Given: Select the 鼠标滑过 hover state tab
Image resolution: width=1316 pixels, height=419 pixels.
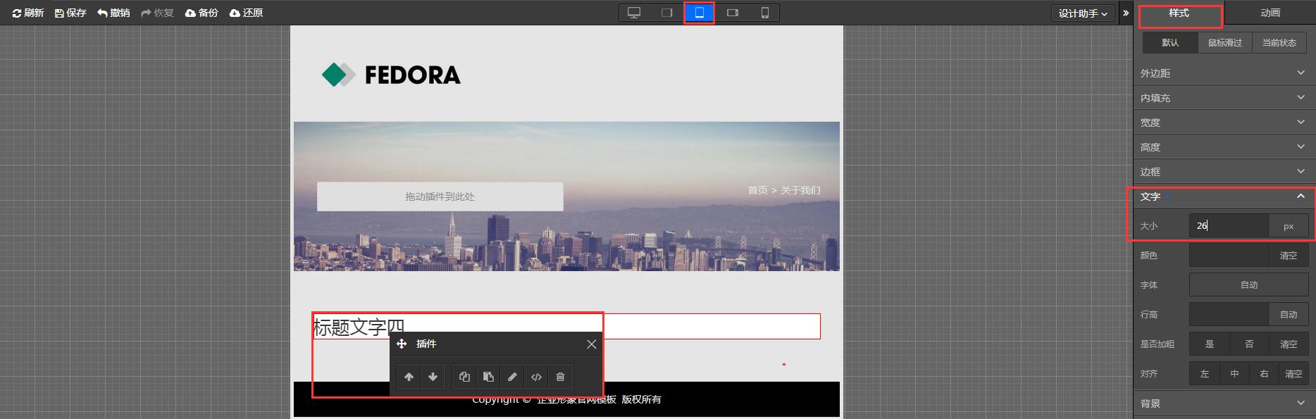Looking at the screenshot, I should pos(1224,43).
